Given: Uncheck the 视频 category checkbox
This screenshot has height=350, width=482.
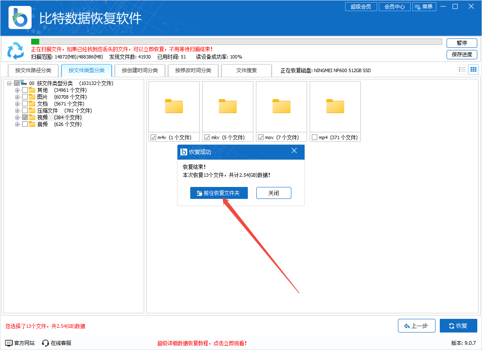Looking at the screenshot, I should pos(25,117).
